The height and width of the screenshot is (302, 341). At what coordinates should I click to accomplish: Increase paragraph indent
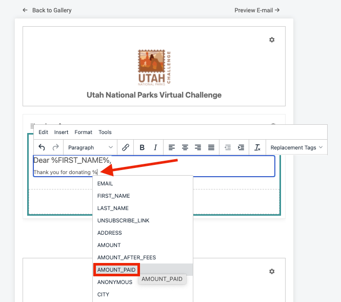(x=241, y=147)
